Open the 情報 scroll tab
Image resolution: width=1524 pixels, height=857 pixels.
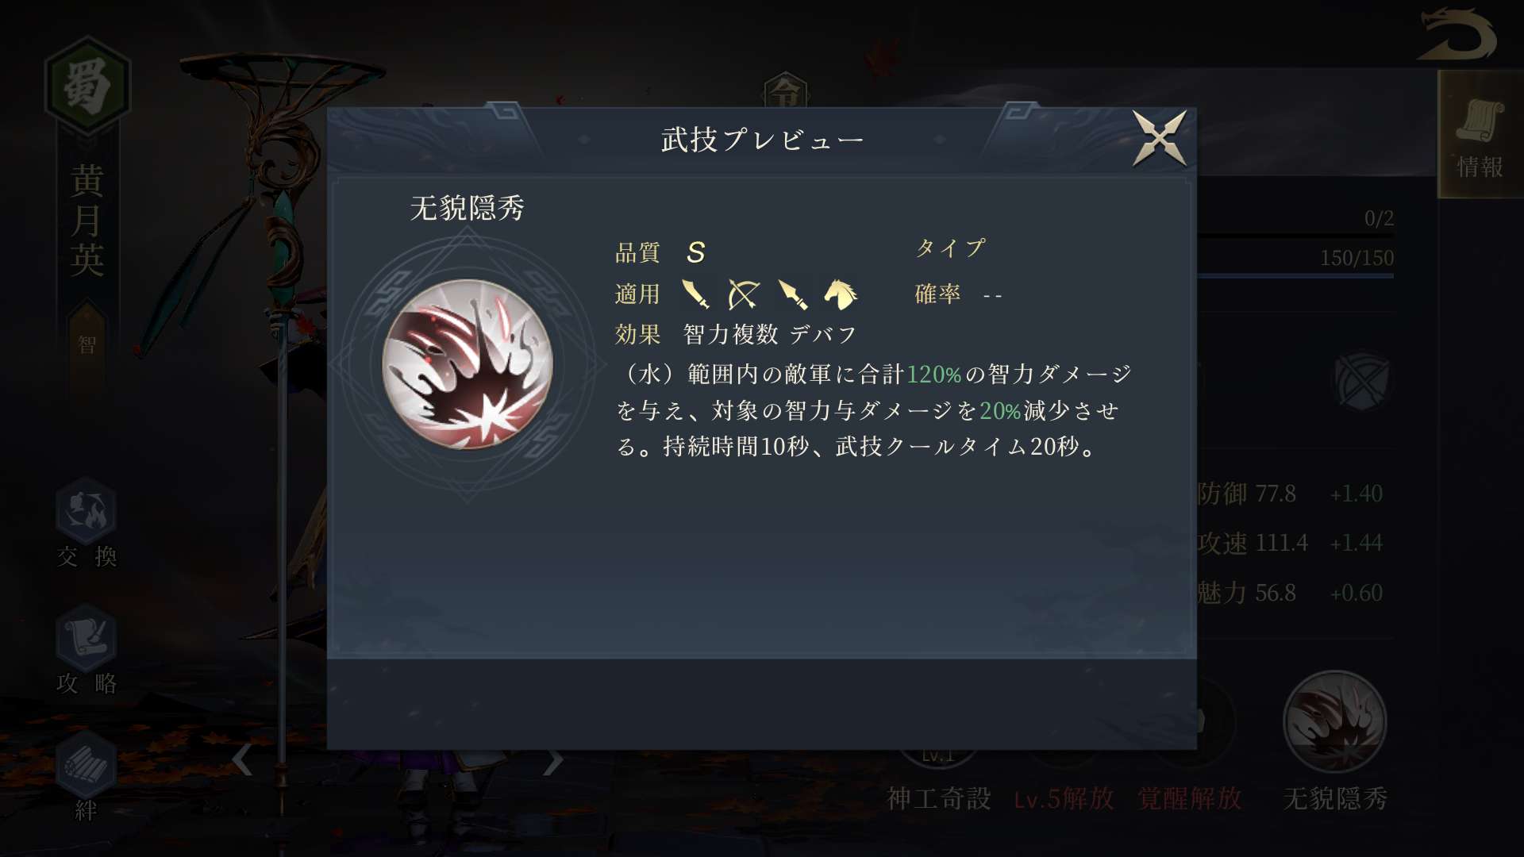click(1480, 135)
